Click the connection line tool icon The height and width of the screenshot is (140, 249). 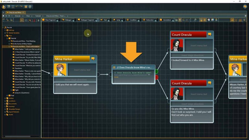(x=183, y=20)
